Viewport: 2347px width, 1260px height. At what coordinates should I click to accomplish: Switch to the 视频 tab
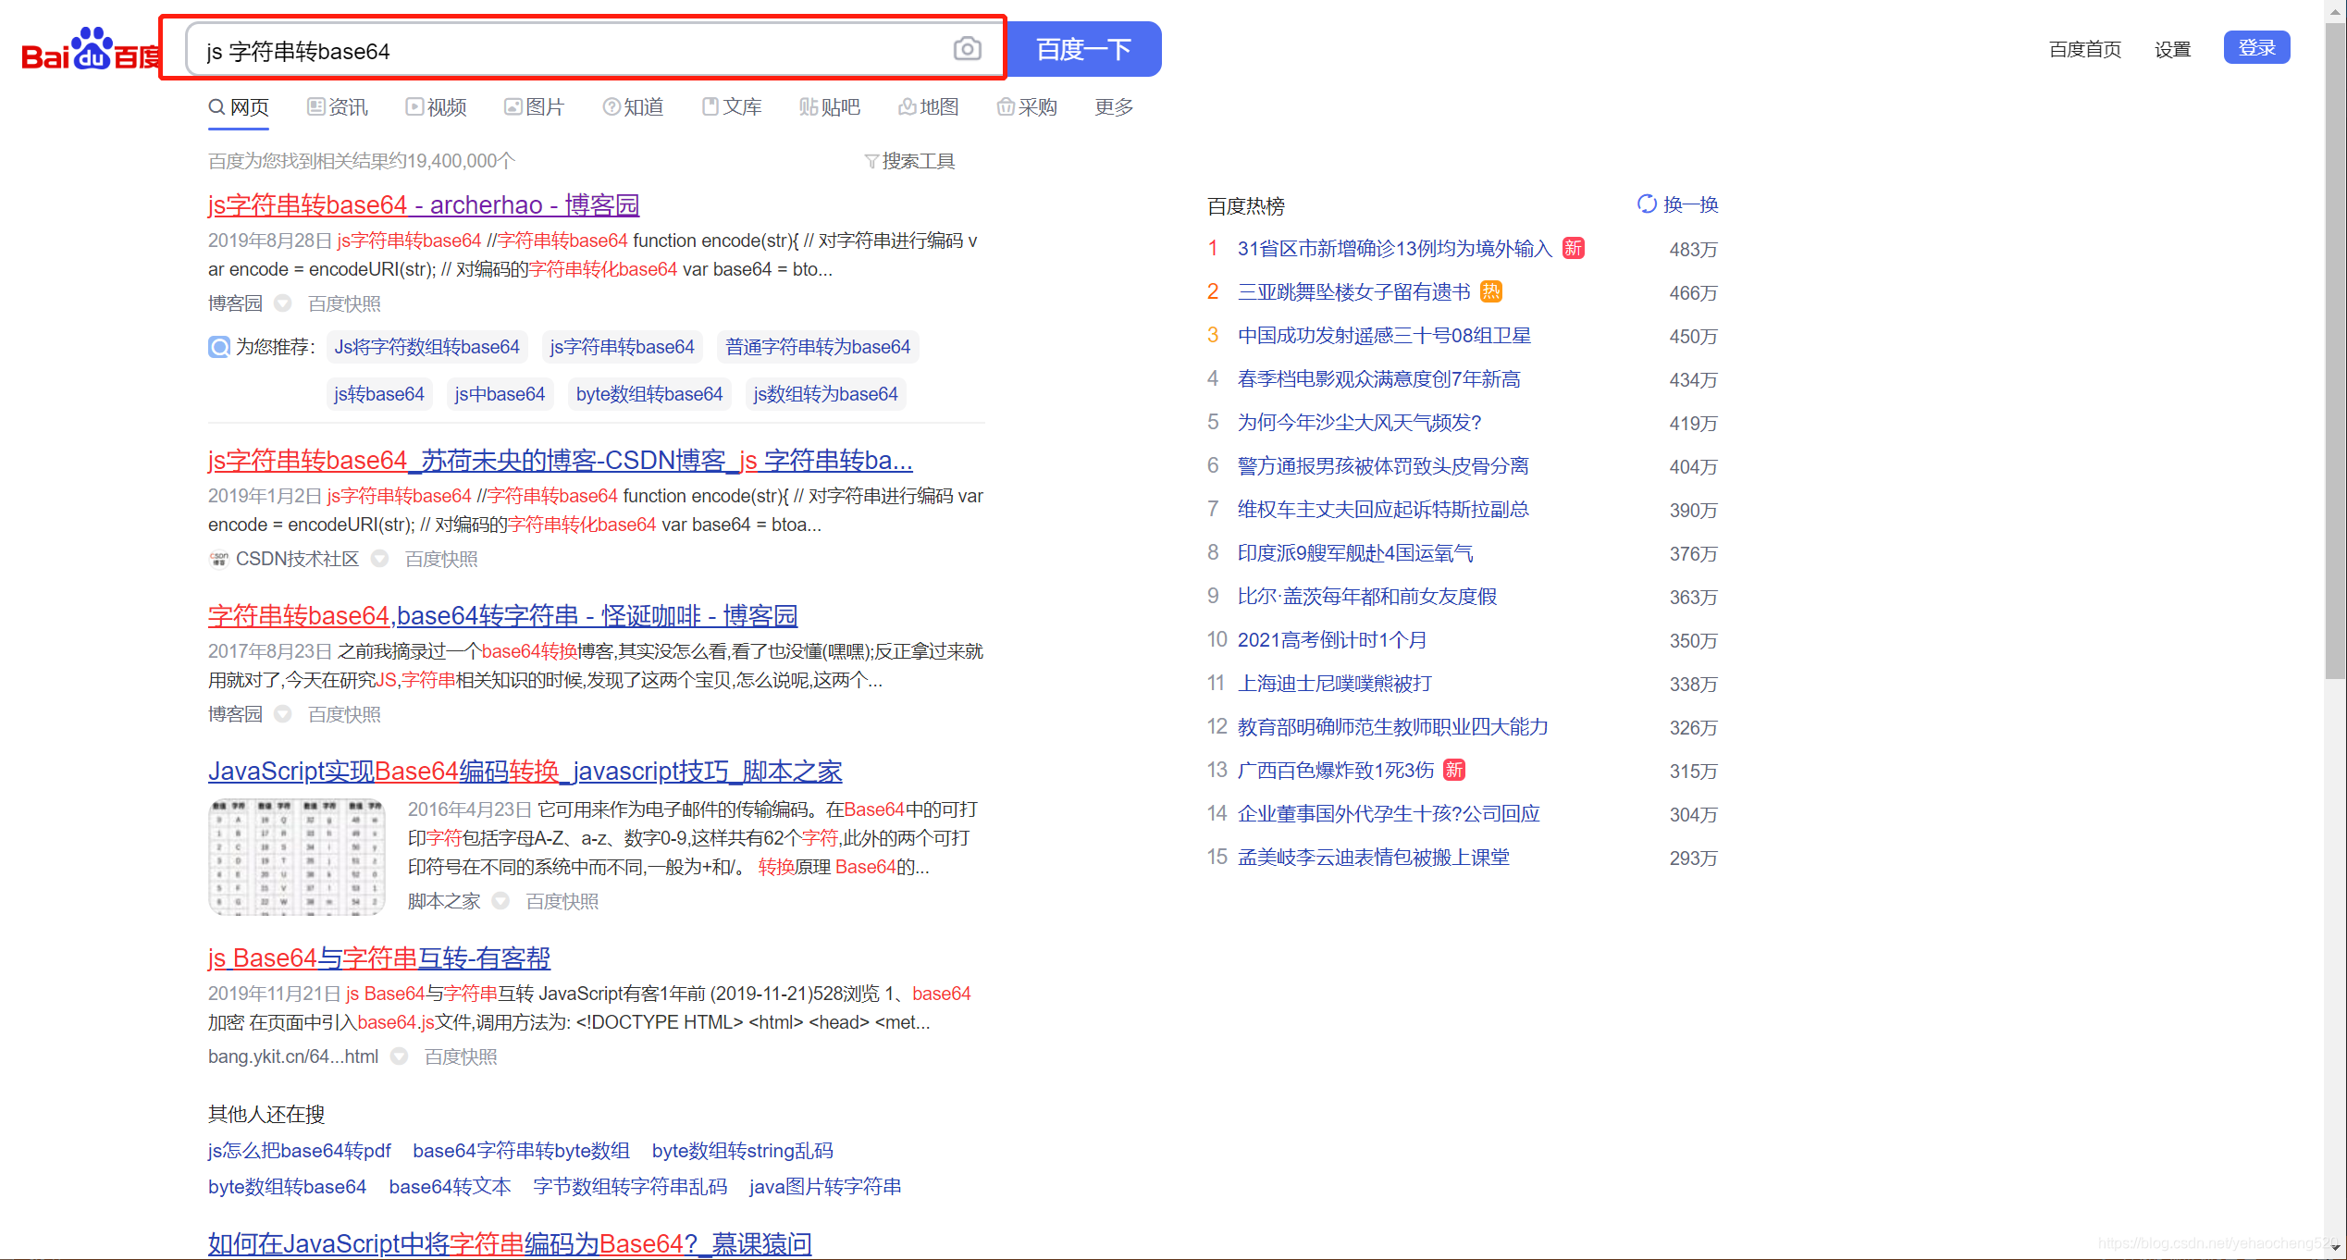(x=436, y=107)
